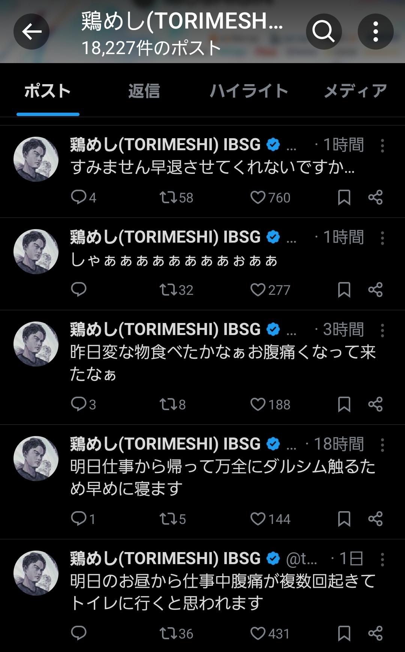Viewport: 405px width, 652px height.
Task: Share the post with 188 likes
Action: pyautogui.click(x=375, y=404)
